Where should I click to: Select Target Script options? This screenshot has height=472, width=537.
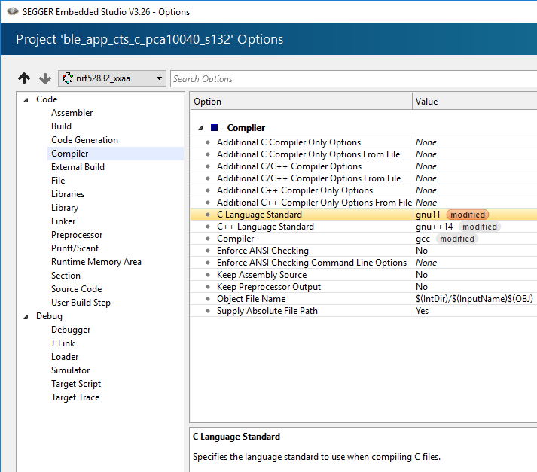[76, 384]
